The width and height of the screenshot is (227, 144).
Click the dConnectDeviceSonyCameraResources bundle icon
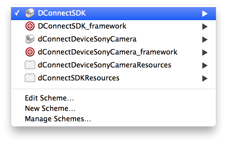tap(30, 65)
